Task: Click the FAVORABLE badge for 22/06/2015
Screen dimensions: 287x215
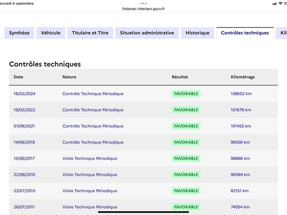Action: tap(186, 175)
